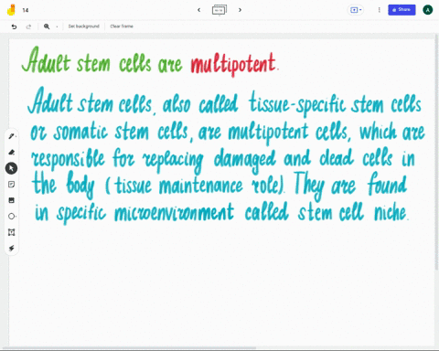
Task: Click the jam title "14"
Action: pyautogui.click(x=26, y=10)
